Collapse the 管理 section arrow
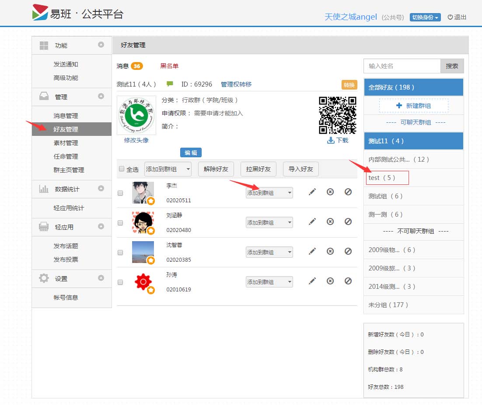Viewport: 482px width, 405px height. coord(101,96)
